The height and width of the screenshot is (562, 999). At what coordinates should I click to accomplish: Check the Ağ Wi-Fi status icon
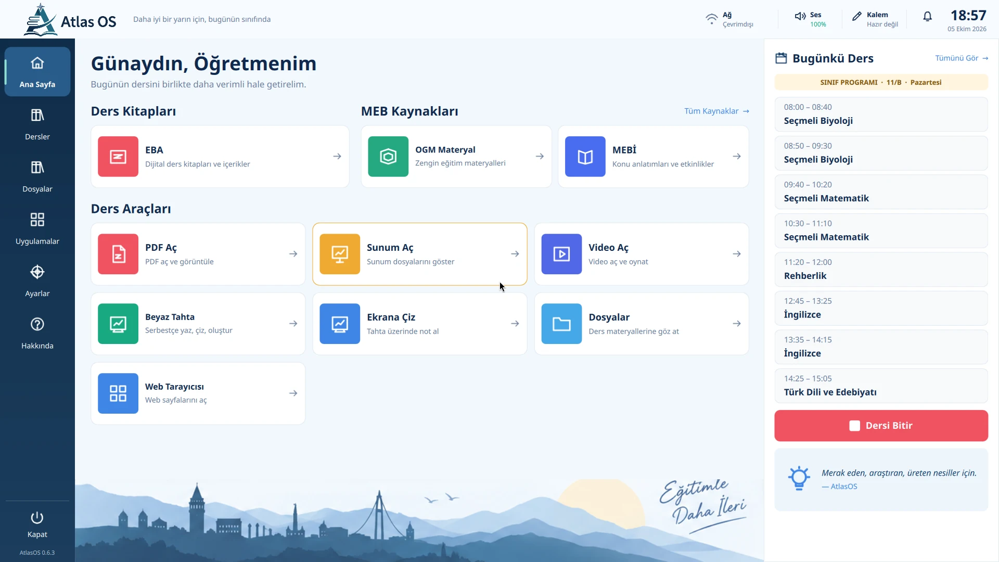[711, 19]
